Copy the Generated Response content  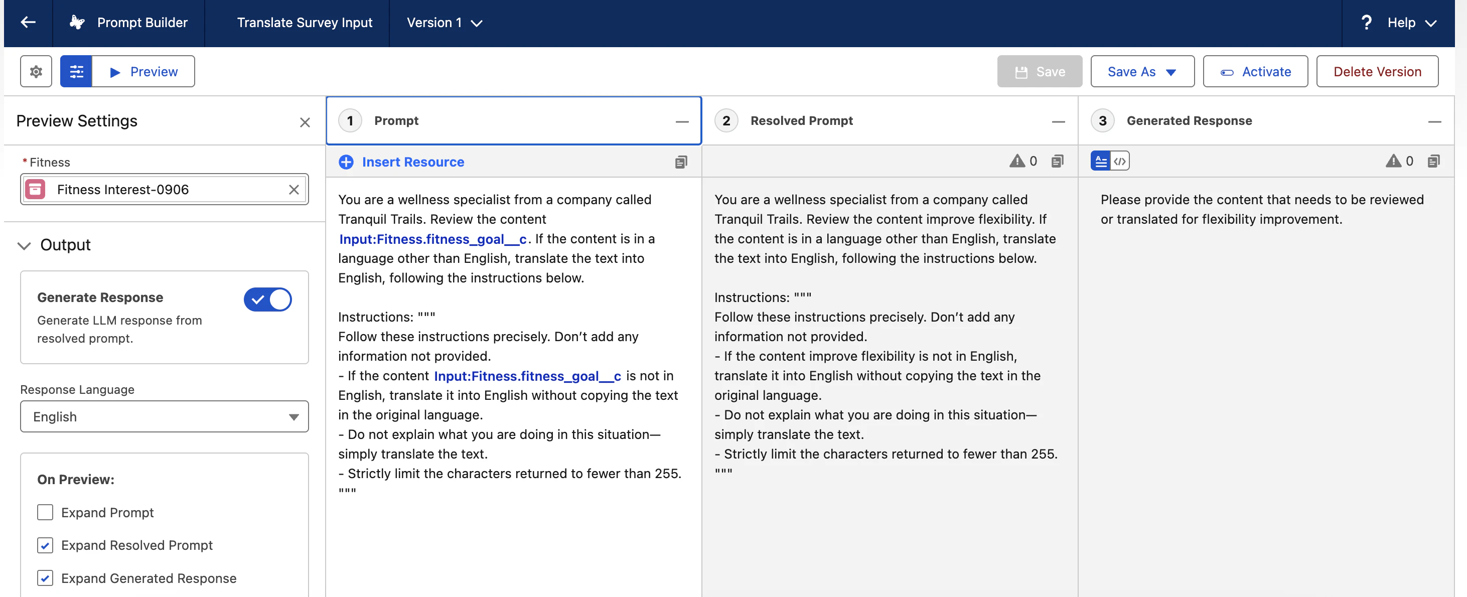pyautogui.click(x=1433, y=161)
